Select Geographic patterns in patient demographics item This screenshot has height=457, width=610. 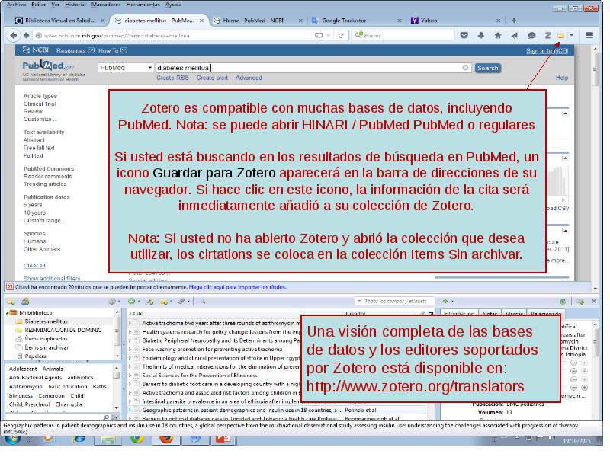click(x=277, y=411)
